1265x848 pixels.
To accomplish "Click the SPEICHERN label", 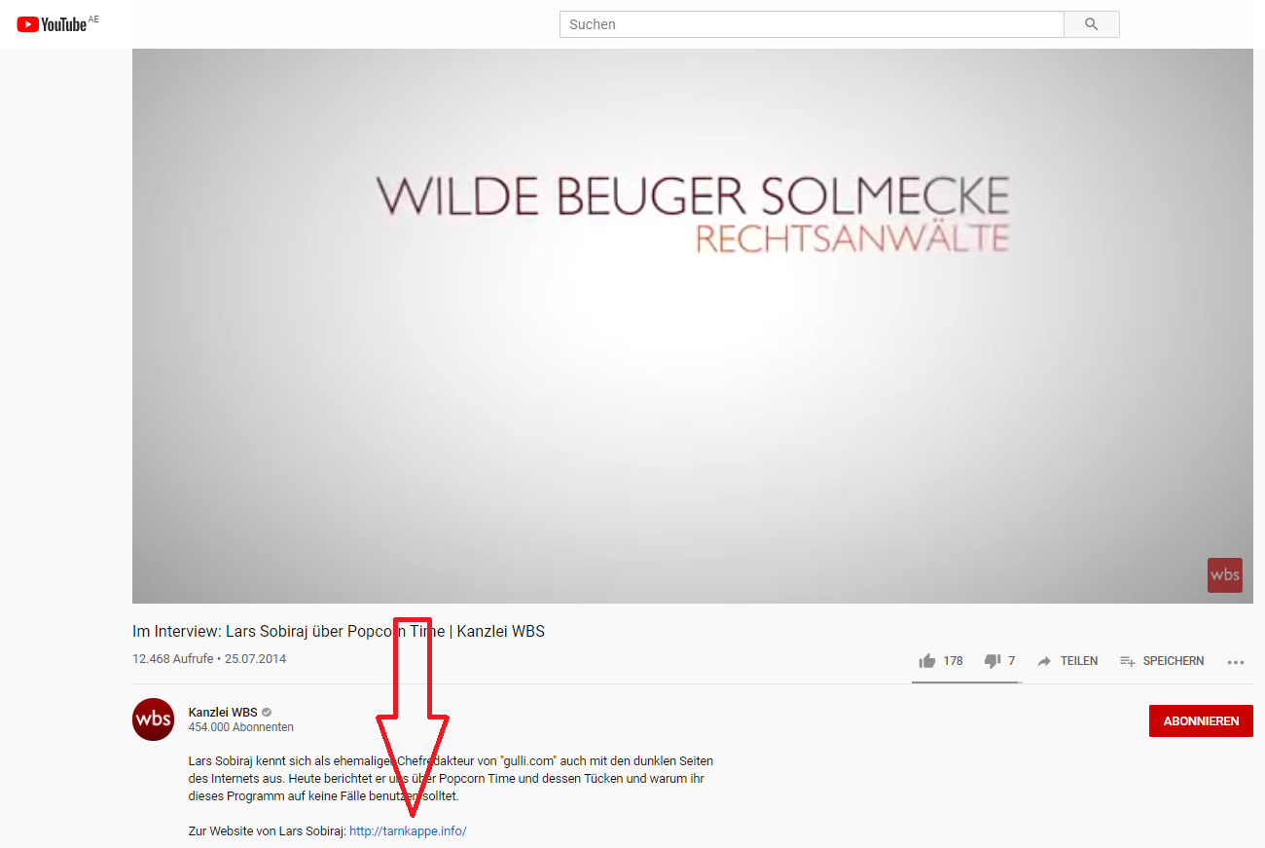I will click(x=1174, y=661).
